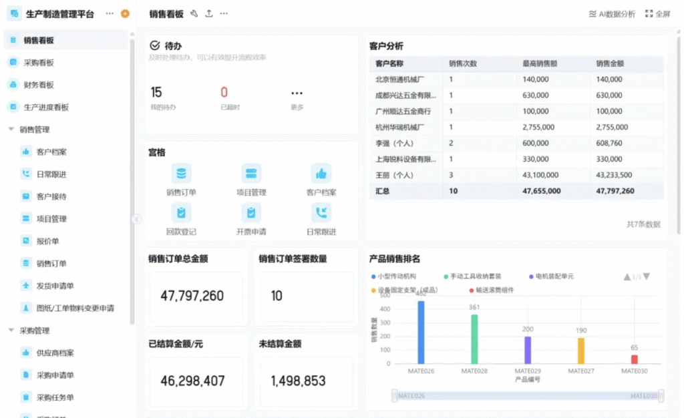Screen dimensions: 684x418
Task: Toggle 小型传动机构 legend series
Action: pyautogui.click(x=394, y=276)
